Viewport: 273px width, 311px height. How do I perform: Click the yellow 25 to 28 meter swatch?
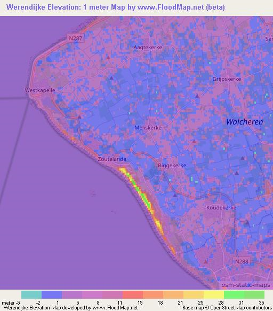pos(214,295)
